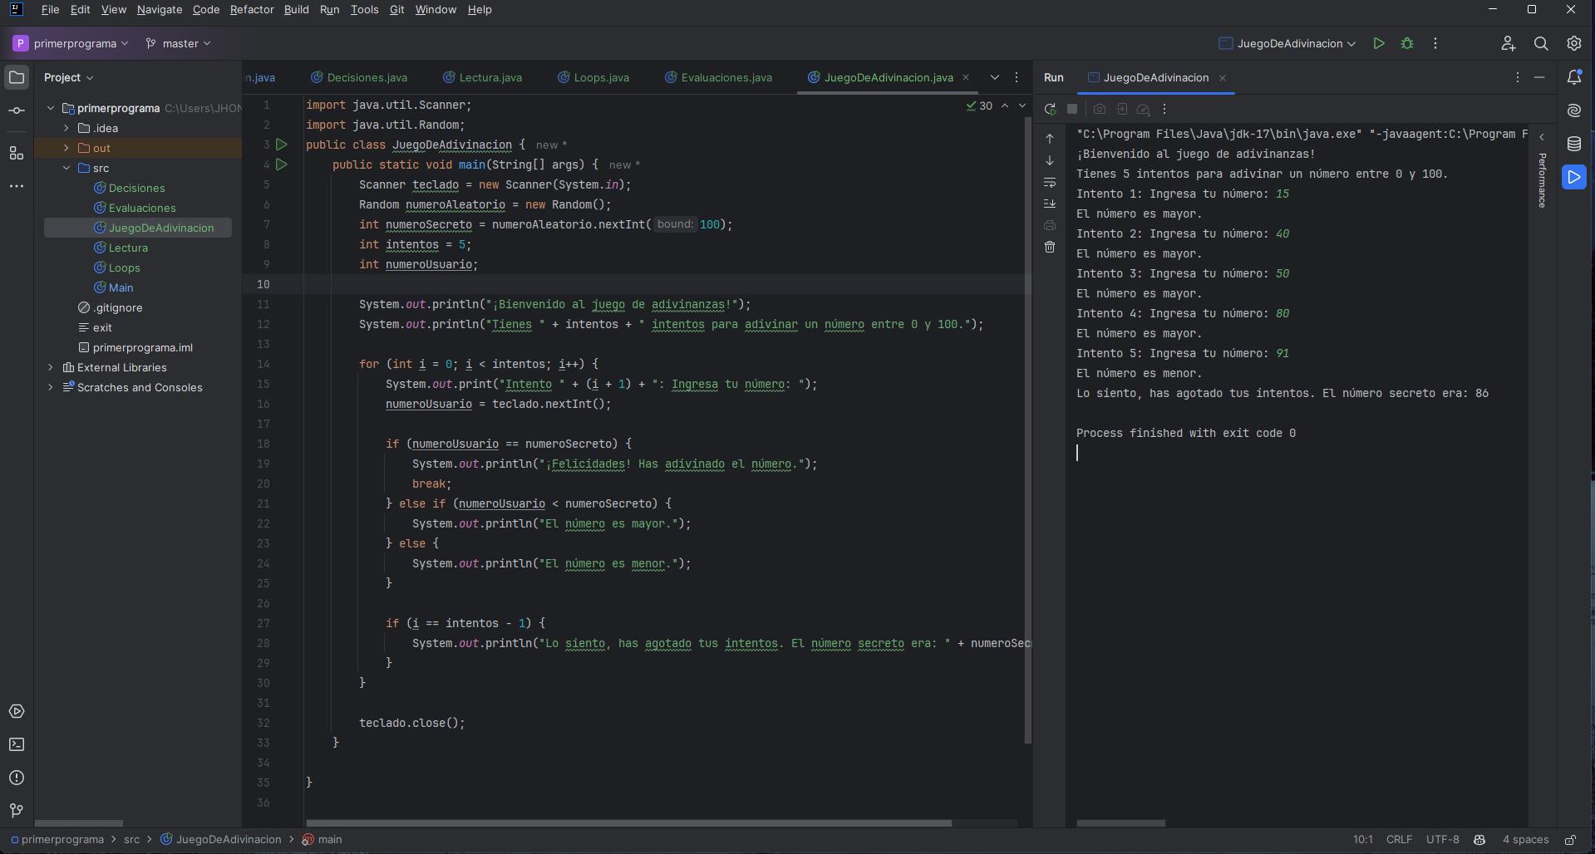Expand the out folder

pos(66,148)
